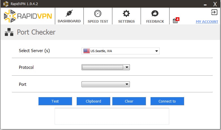Click the "Protocol" label
Viewport: 221px width, 130px height.
coord(26,67)
